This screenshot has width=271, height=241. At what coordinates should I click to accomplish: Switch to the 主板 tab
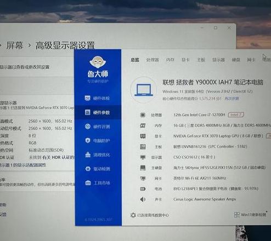[201, 60]
